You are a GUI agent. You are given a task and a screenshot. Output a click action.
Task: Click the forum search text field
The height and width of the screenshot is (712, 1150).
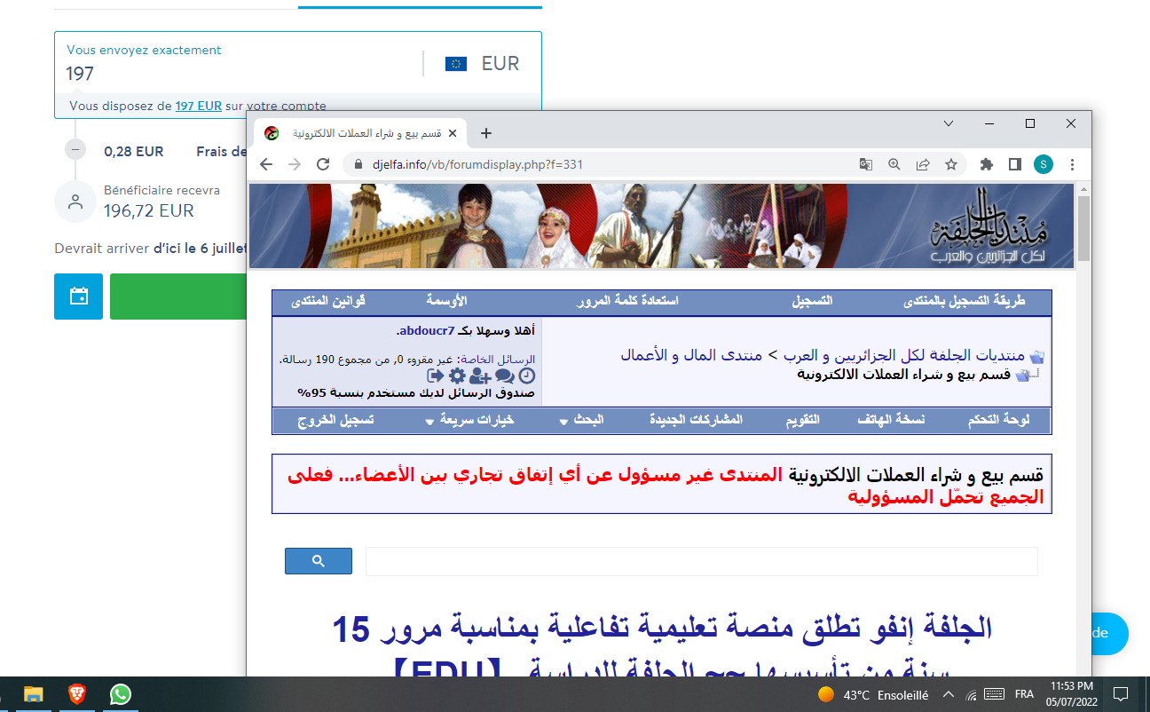pyautogui.click(x=701, y=561)
